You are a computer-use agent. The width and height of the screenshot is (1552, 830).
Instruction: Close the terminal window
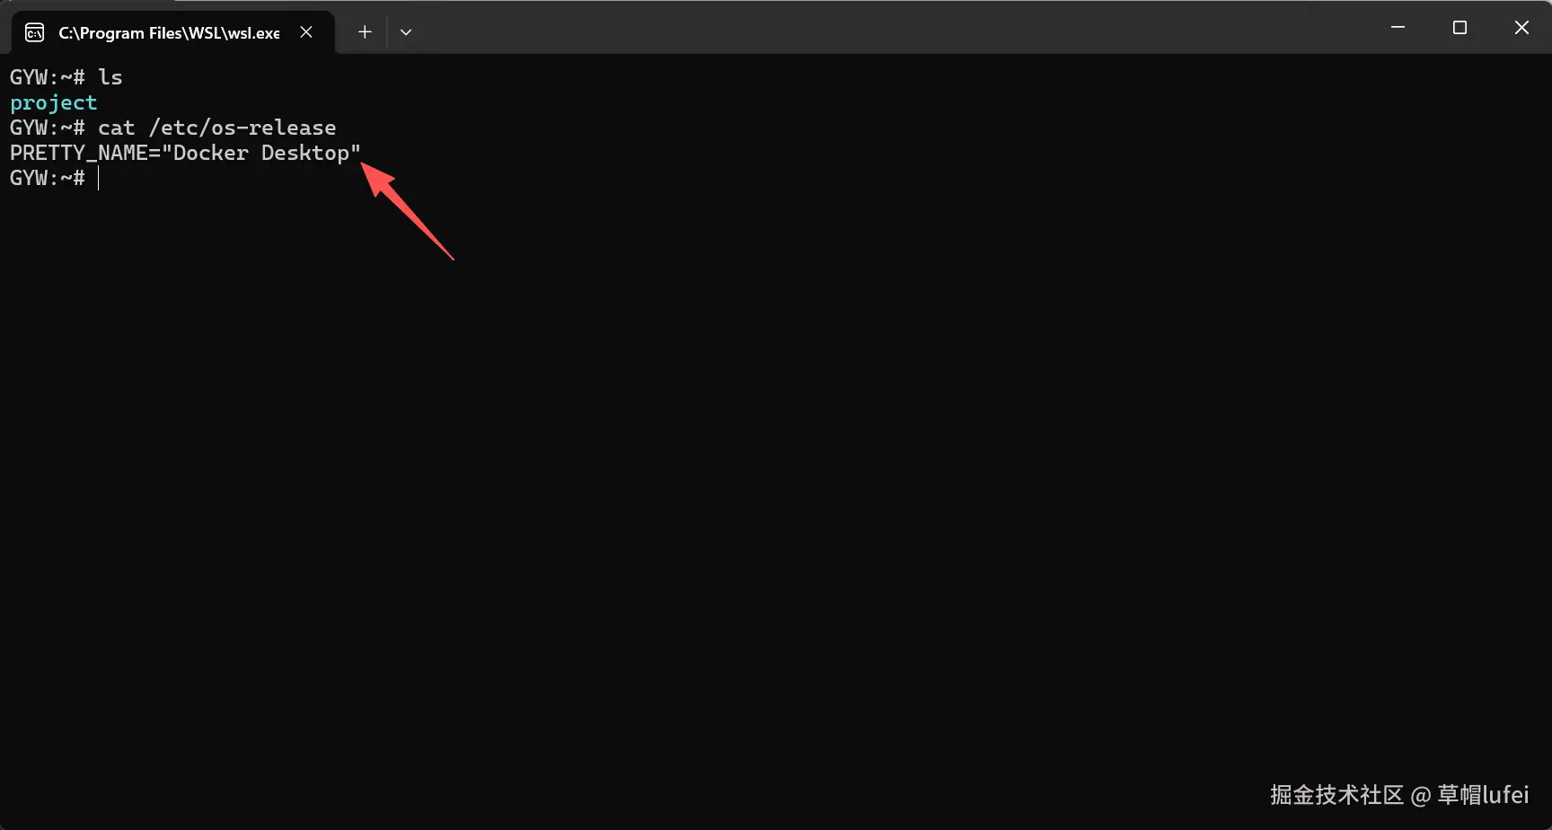pos(1521,28)
